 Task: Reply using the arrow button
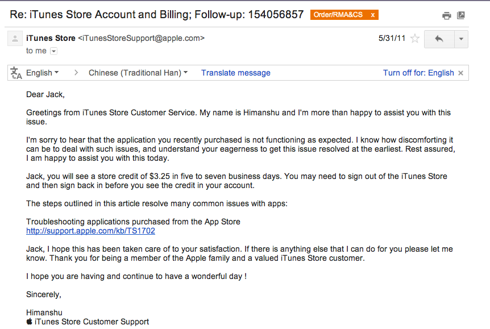pos(439,39)
